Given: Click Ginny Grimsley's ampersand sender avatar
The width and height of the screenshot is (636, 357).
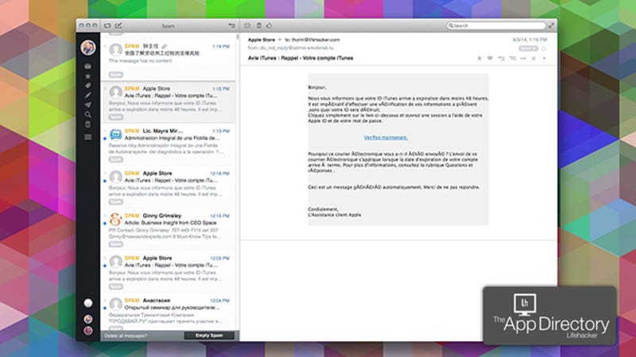Looking at the screenshot, I should pyautogui.click(x=115, y=219).
